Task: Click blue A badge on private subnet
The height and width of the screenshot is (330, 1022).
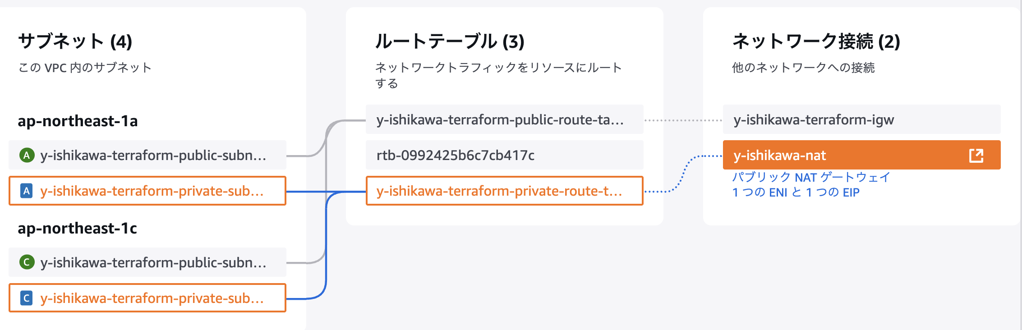Action: coord(27,191)
